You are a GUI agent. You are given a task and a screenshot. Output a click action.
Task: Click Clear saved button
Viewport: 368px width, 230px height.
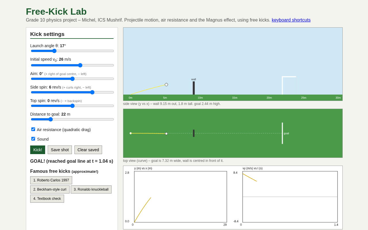tap(88, 150)
